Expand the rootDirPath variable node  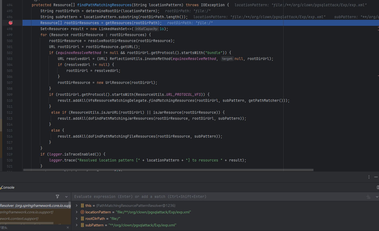(77, 219)
